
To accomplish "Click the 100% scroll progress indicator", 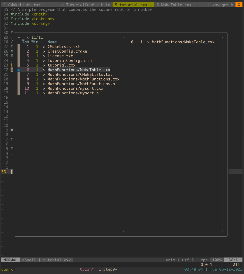I will click(216, 260).
